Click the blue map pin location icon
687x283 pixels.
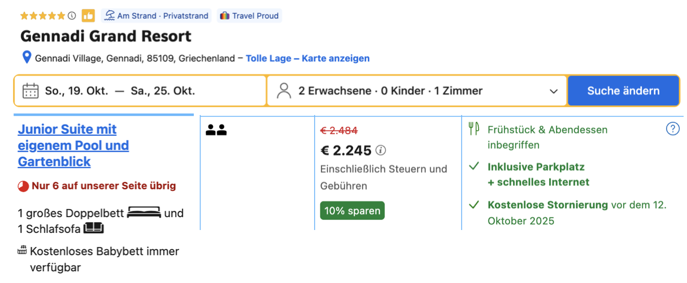pos(26,58)
